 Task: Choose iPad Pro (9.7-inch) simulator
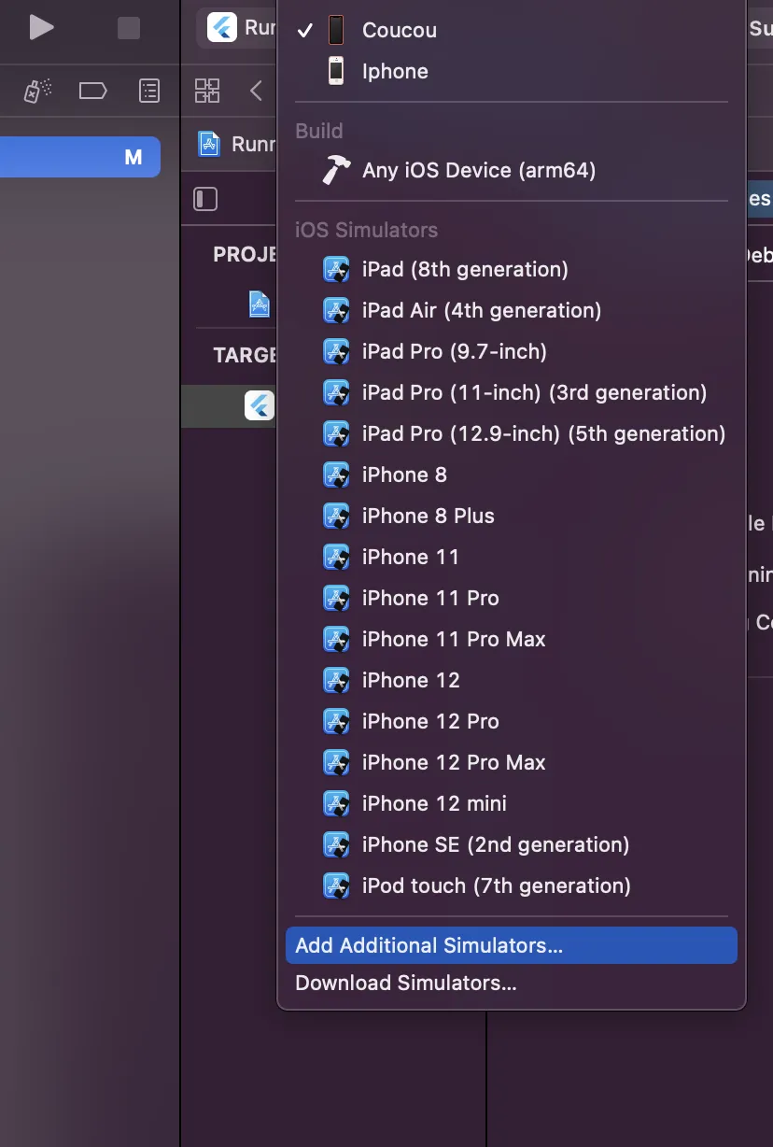[x=512, y=351]
